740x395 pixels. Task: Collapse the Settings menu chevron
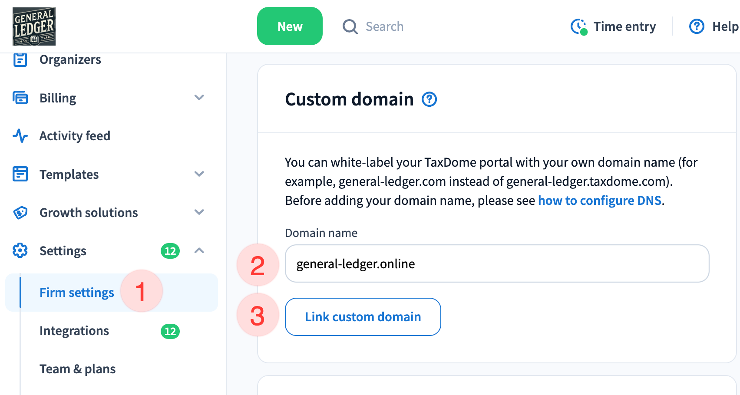199,251
